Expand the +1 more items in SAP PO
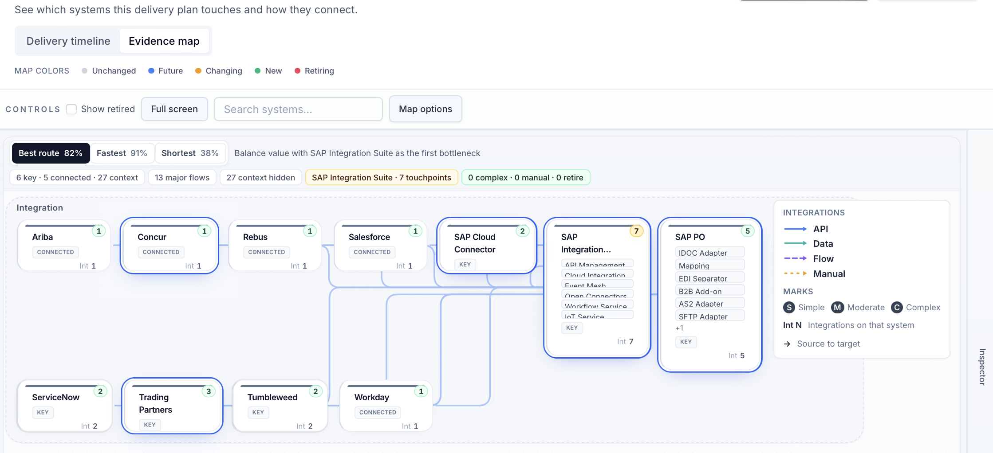This screenshot has width=993, height=453. click(x=679, y=328)
